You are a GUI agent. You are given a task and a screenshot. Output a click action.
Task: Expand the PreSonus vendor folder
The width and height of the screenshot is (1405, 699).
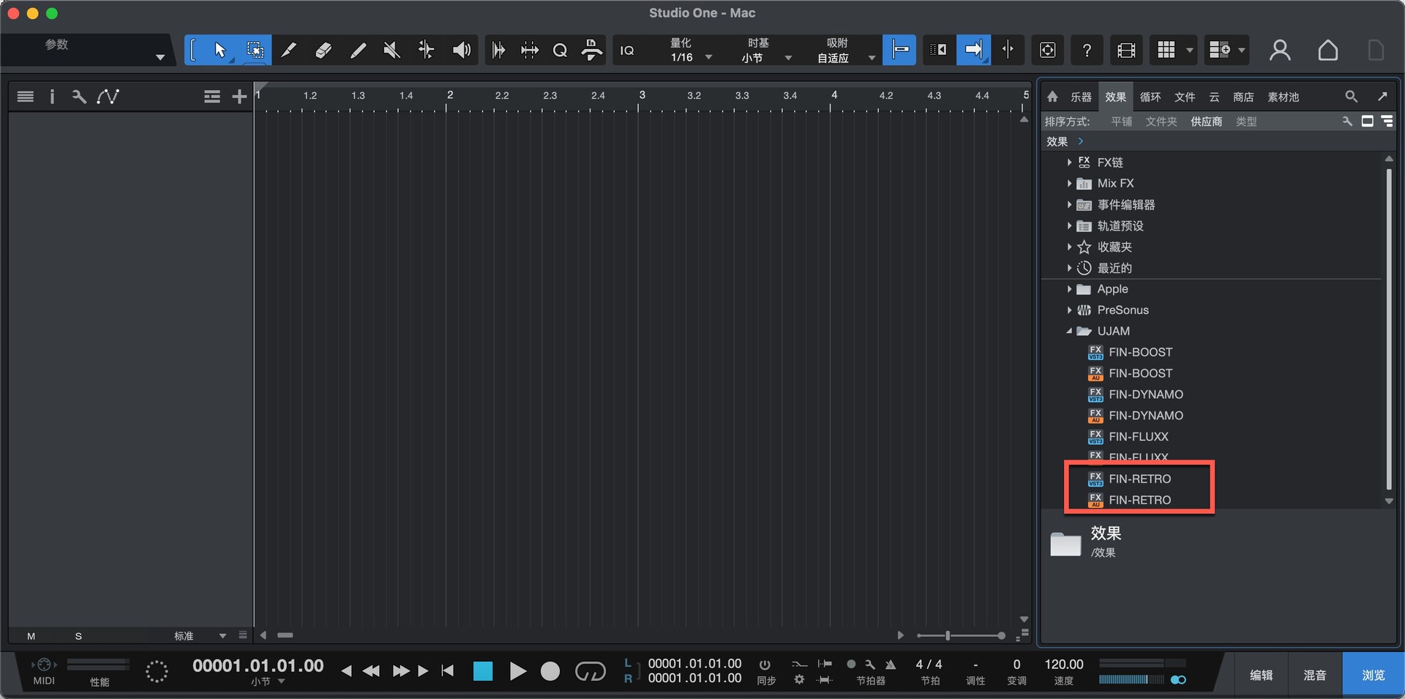point(1069,310)
